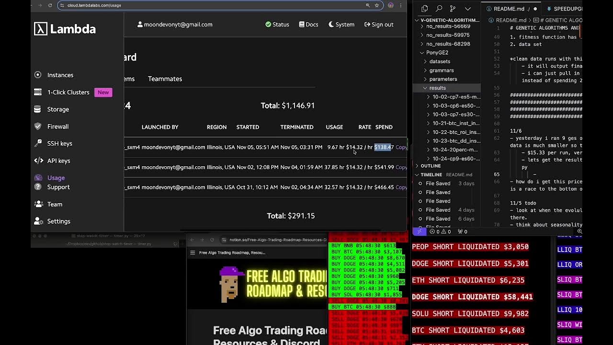Click the USAGE column header
This screenshot has height=345, width=613.
[x=334, y=127]
